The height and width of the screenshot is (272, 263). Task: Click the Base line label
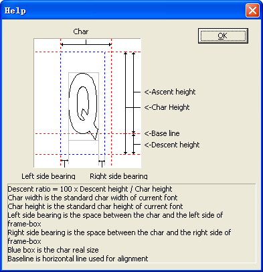click(162, 133)
